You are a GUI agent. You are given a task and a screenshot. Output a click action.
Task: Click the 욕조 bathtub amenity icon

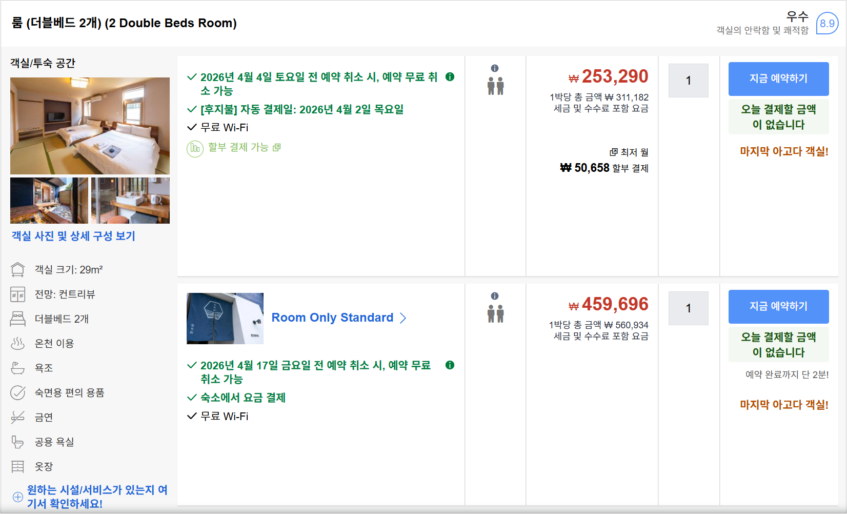(18, 368)
